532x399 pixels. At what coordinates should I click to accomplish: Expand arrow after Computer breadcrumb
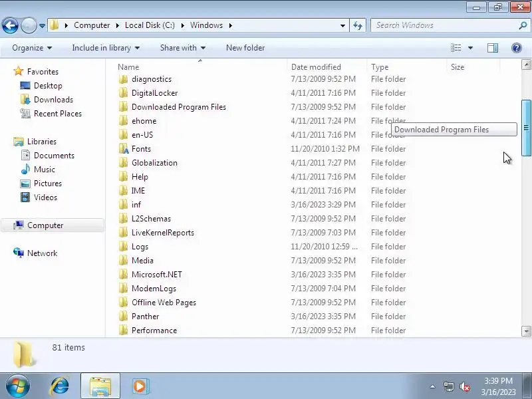(117, 25)
